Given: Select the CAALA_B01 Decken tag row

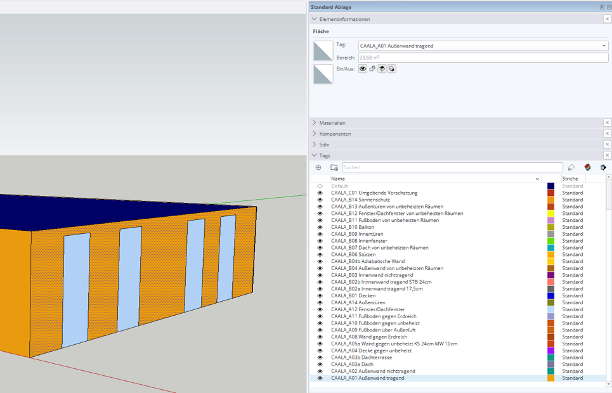Looking at the screenshot, I should (353, 295).
